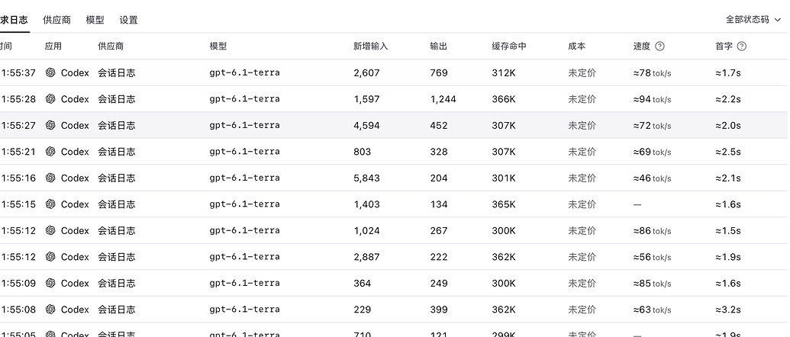Click the 首字 column header
The height and width of the screenshot is (337, 790).
[724, 47]
